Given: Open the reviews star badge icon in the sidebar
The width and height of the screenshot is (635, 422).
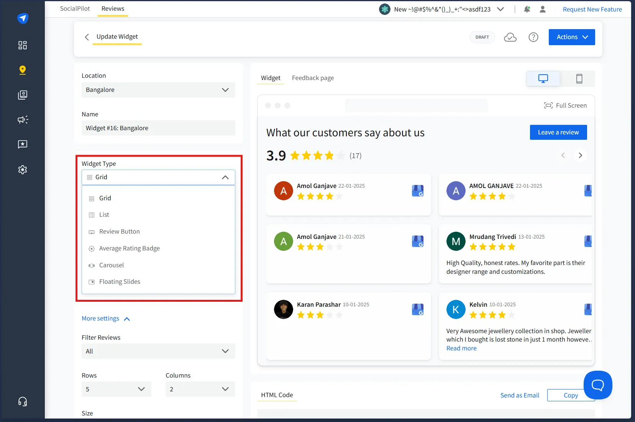Looking at the screenshot, I should [23, 144].
